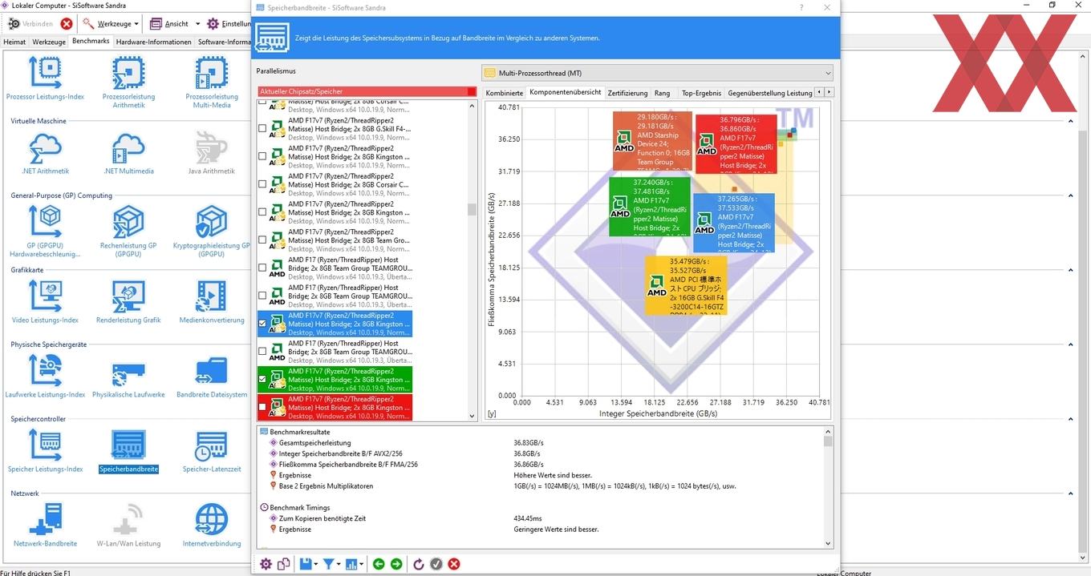The width and height of the screenshot is (1091, 576).
Task: Click the Ansicht toolbar button
Action: coord(169,24)
